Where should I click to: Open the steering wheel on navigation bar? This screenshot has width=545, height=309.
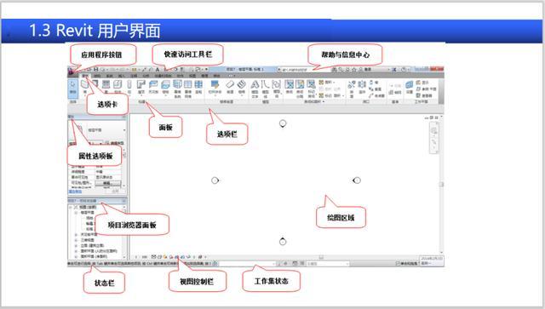coord(434,131)
